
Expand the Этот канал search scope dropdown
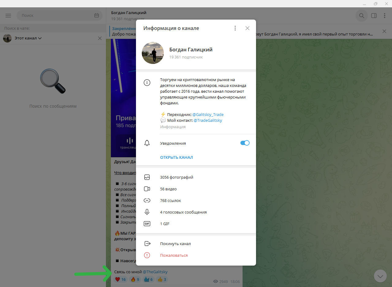28,38
